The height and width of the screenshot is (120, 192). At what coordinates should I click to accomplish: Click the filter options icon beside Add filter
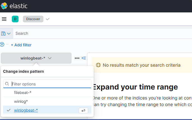[2, 44]
